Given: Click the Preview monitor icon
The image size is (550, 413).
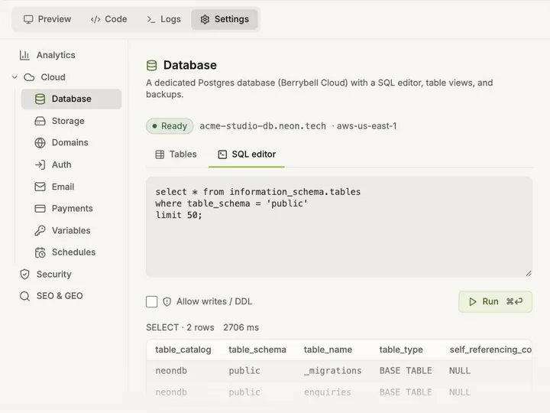Looking at the screenshot, I should tap(28, 19).
